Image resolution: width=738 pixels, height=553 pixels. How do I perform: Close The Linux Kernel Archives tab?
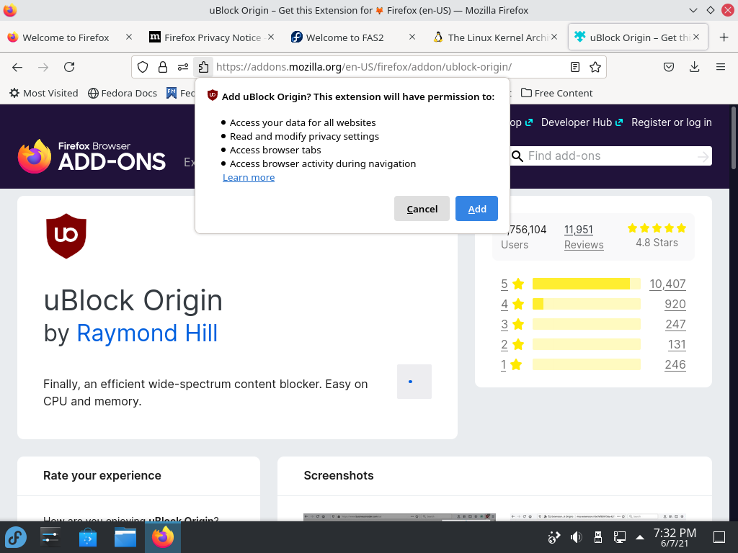point(554,37)
